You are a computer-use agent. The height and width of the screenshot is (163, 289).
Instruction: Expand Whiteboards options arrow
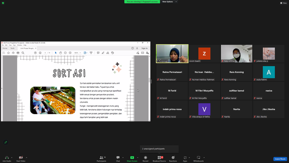pos(204,158)
